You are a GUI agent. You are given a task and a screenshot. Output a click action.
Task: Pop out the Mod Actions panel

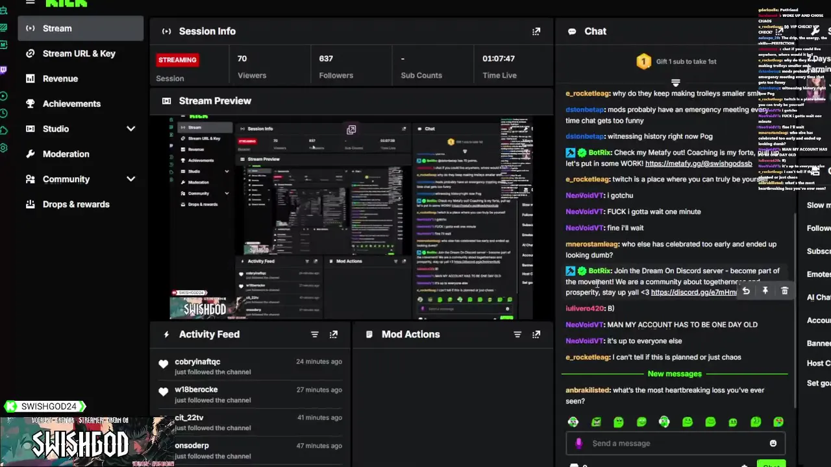[536, 335]
